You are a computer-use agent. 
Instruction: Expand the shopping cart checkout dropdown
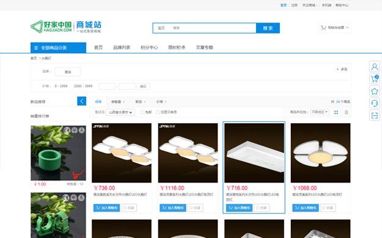(x=334, y=27)
